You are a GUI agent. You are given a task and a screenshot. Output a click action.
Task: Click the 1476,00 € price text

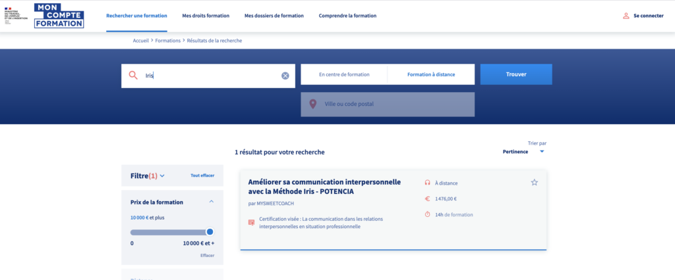446,199
